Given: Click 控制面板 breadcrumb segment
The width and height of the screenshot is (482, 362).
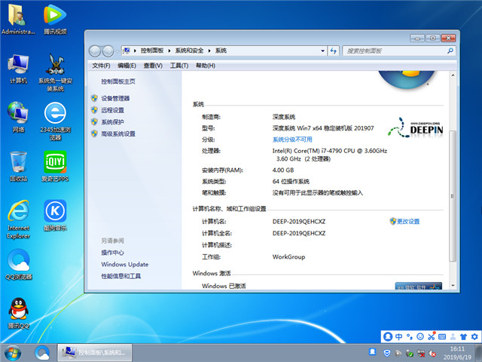Looking at the screenshot, I should tap(152, 51).
